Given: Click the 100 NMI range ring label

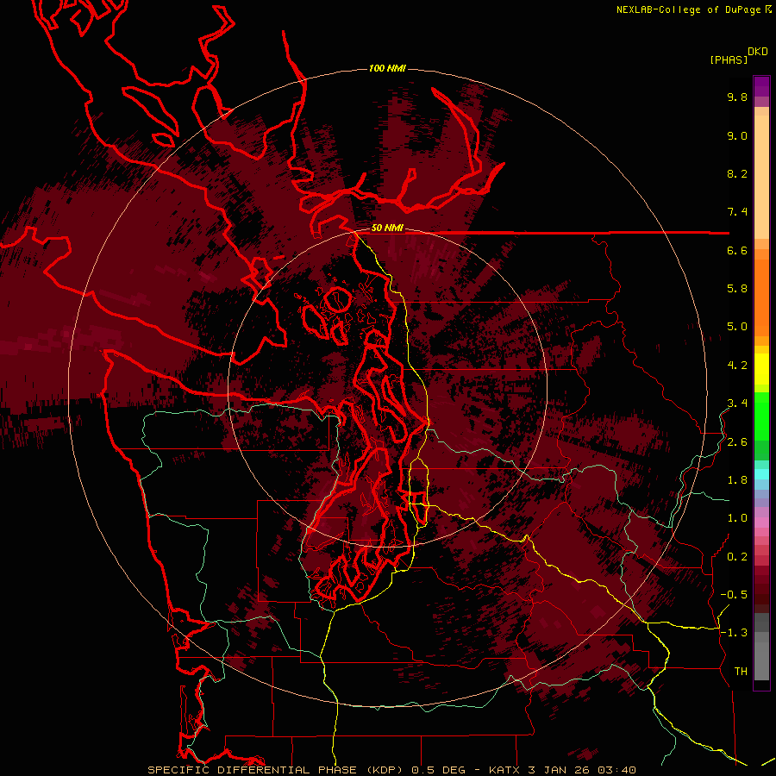Looking at the screenshot, I should point(387,68).
